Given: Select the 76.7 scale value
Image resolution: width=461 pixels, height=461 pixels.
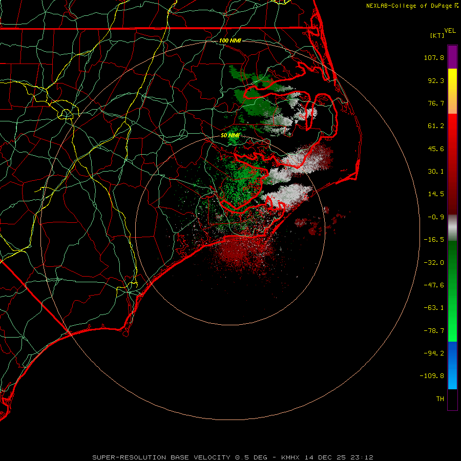Looking at the screenshot, I should 436,103.
